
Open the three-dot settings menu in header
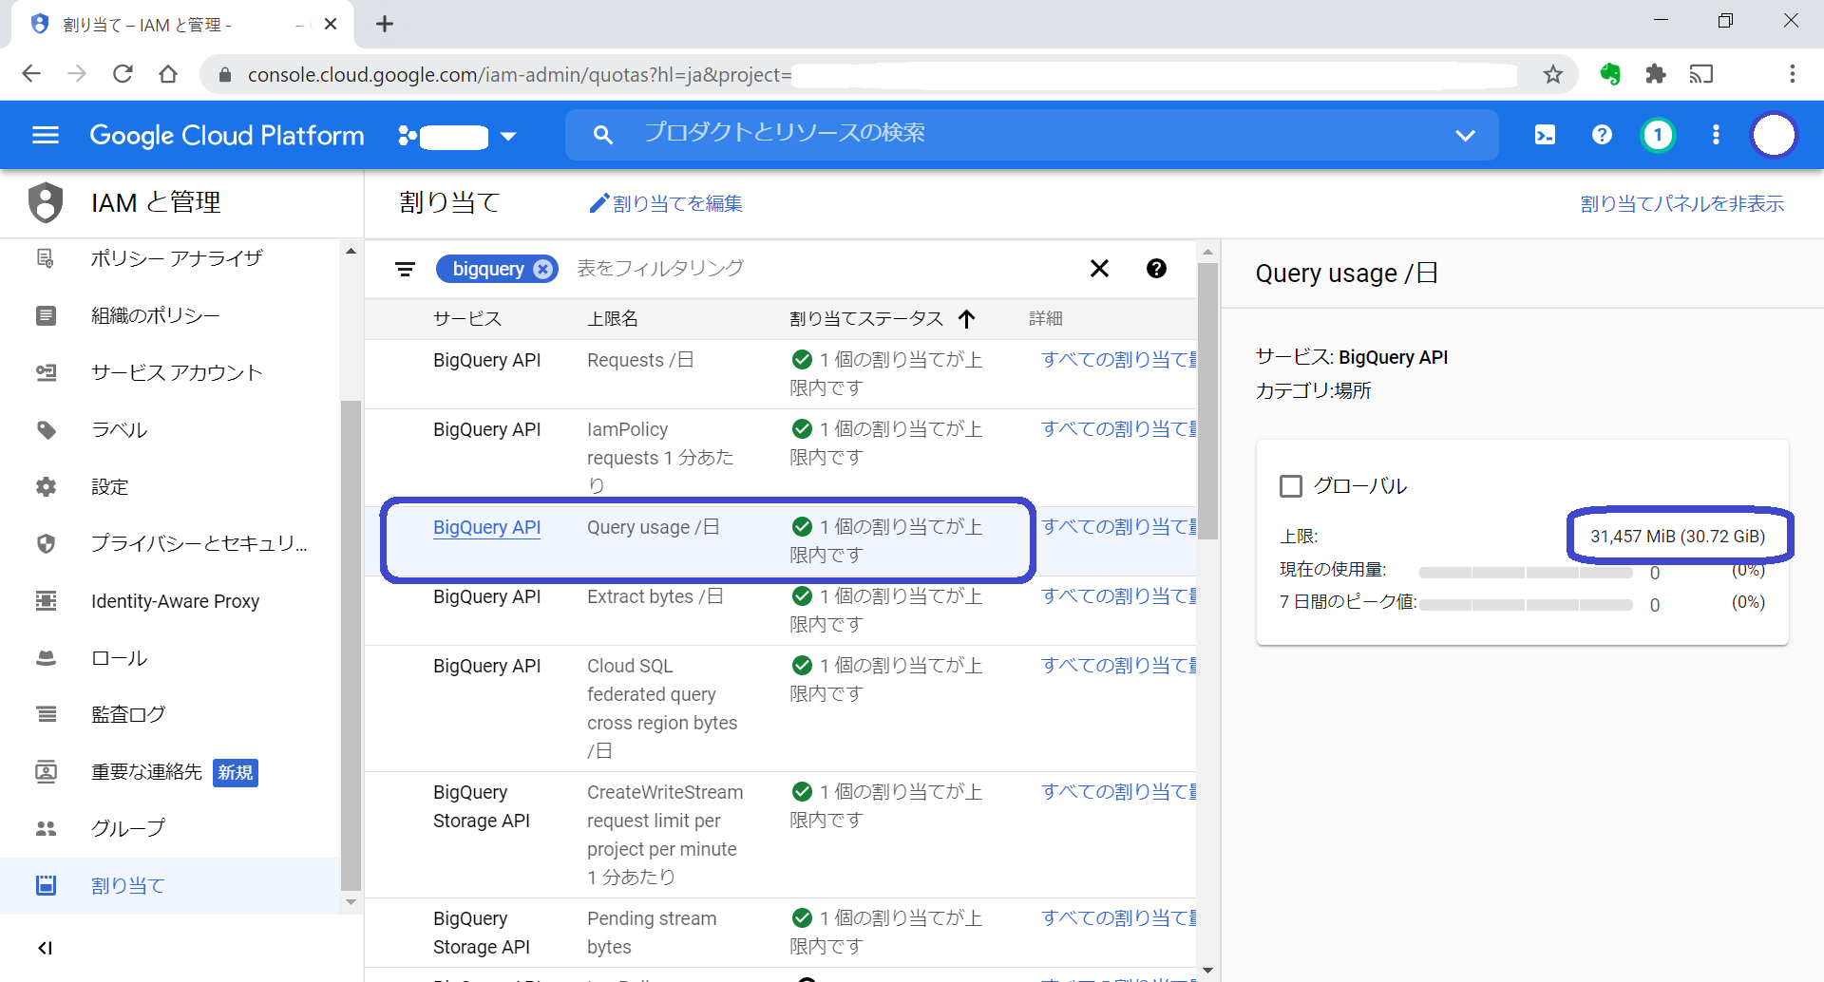[1716, 135]
